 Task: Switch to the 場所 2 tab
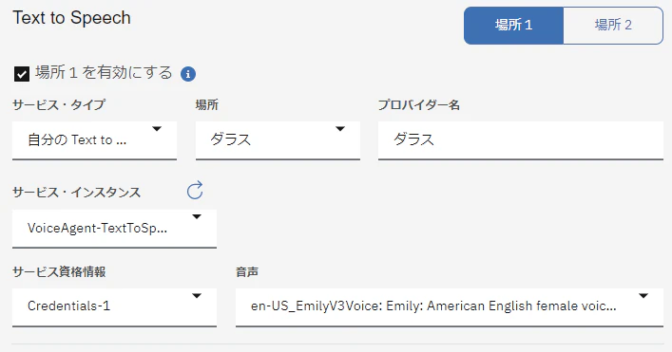(x=613, y=26)
